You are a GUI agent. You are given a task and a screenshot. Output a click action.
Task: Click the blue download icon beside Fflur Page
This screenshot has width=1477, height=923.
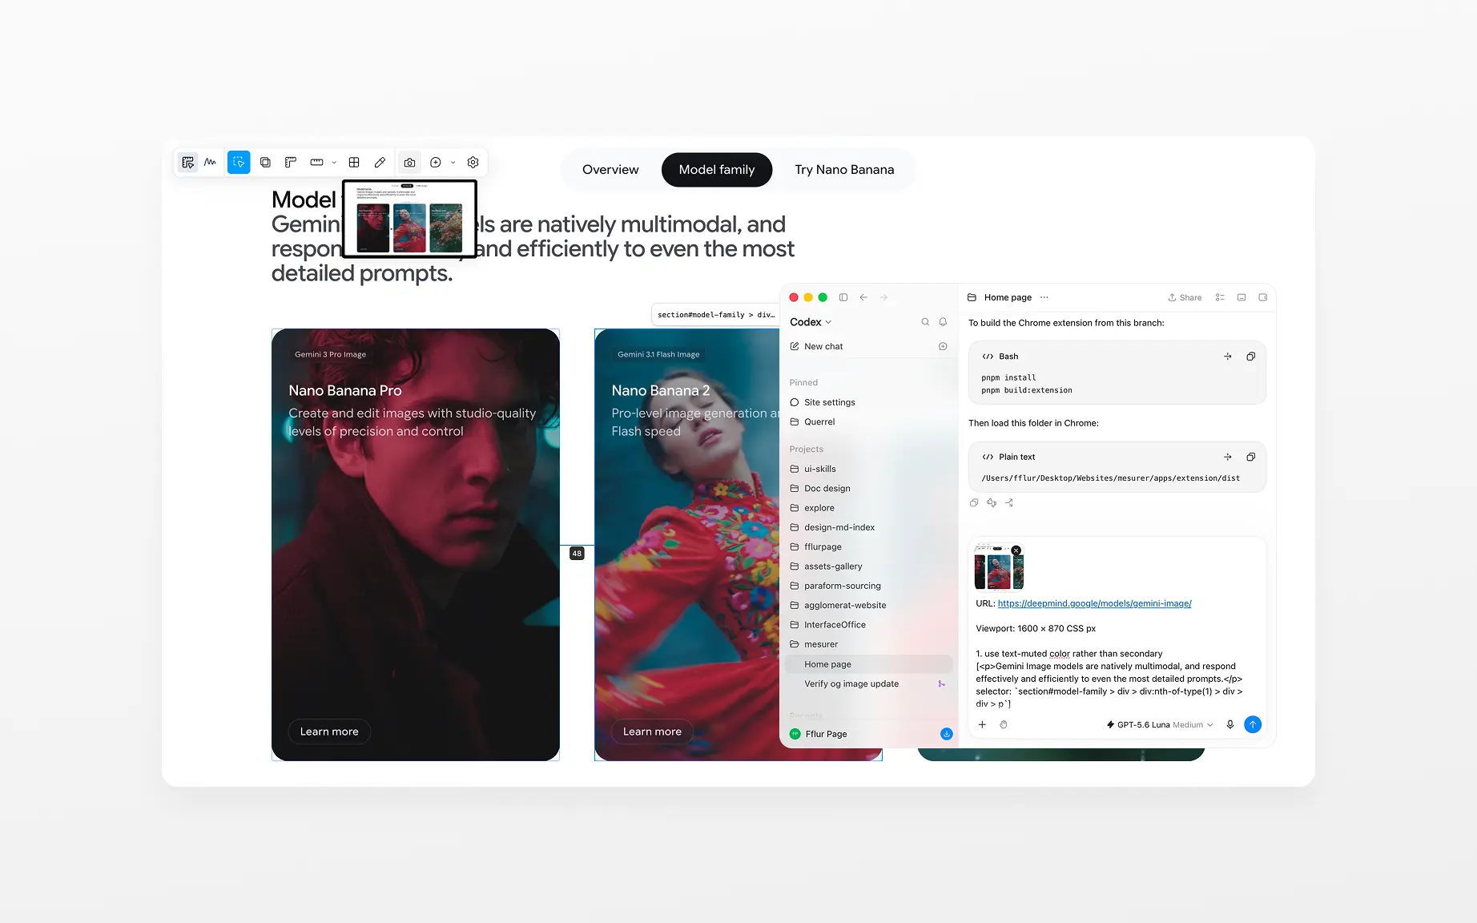point(946,734)
